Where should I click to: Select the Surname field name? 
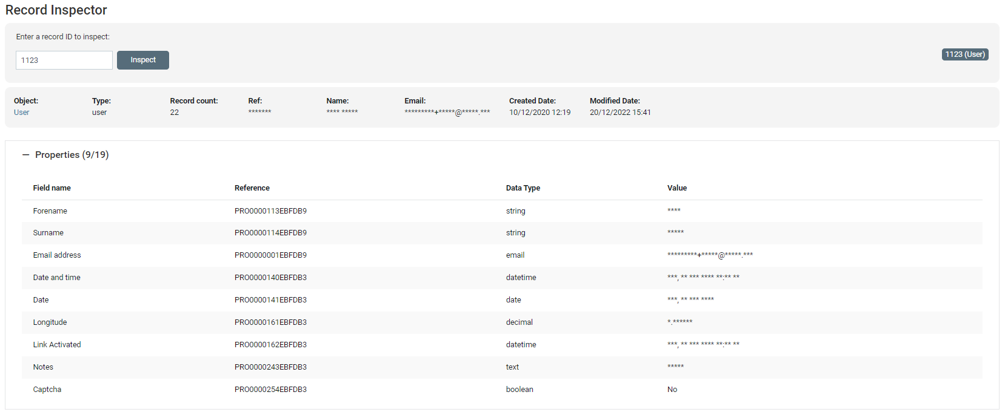pyautogui.click(x=48, y=233)
